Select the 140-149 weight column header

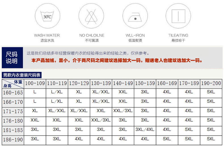coord(123,83)
